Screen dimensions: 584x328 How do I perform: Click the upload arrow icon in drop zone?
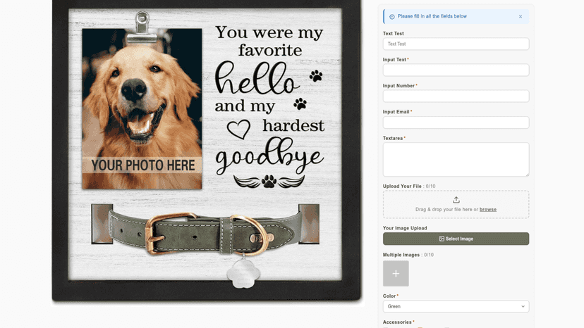(456, 200)
